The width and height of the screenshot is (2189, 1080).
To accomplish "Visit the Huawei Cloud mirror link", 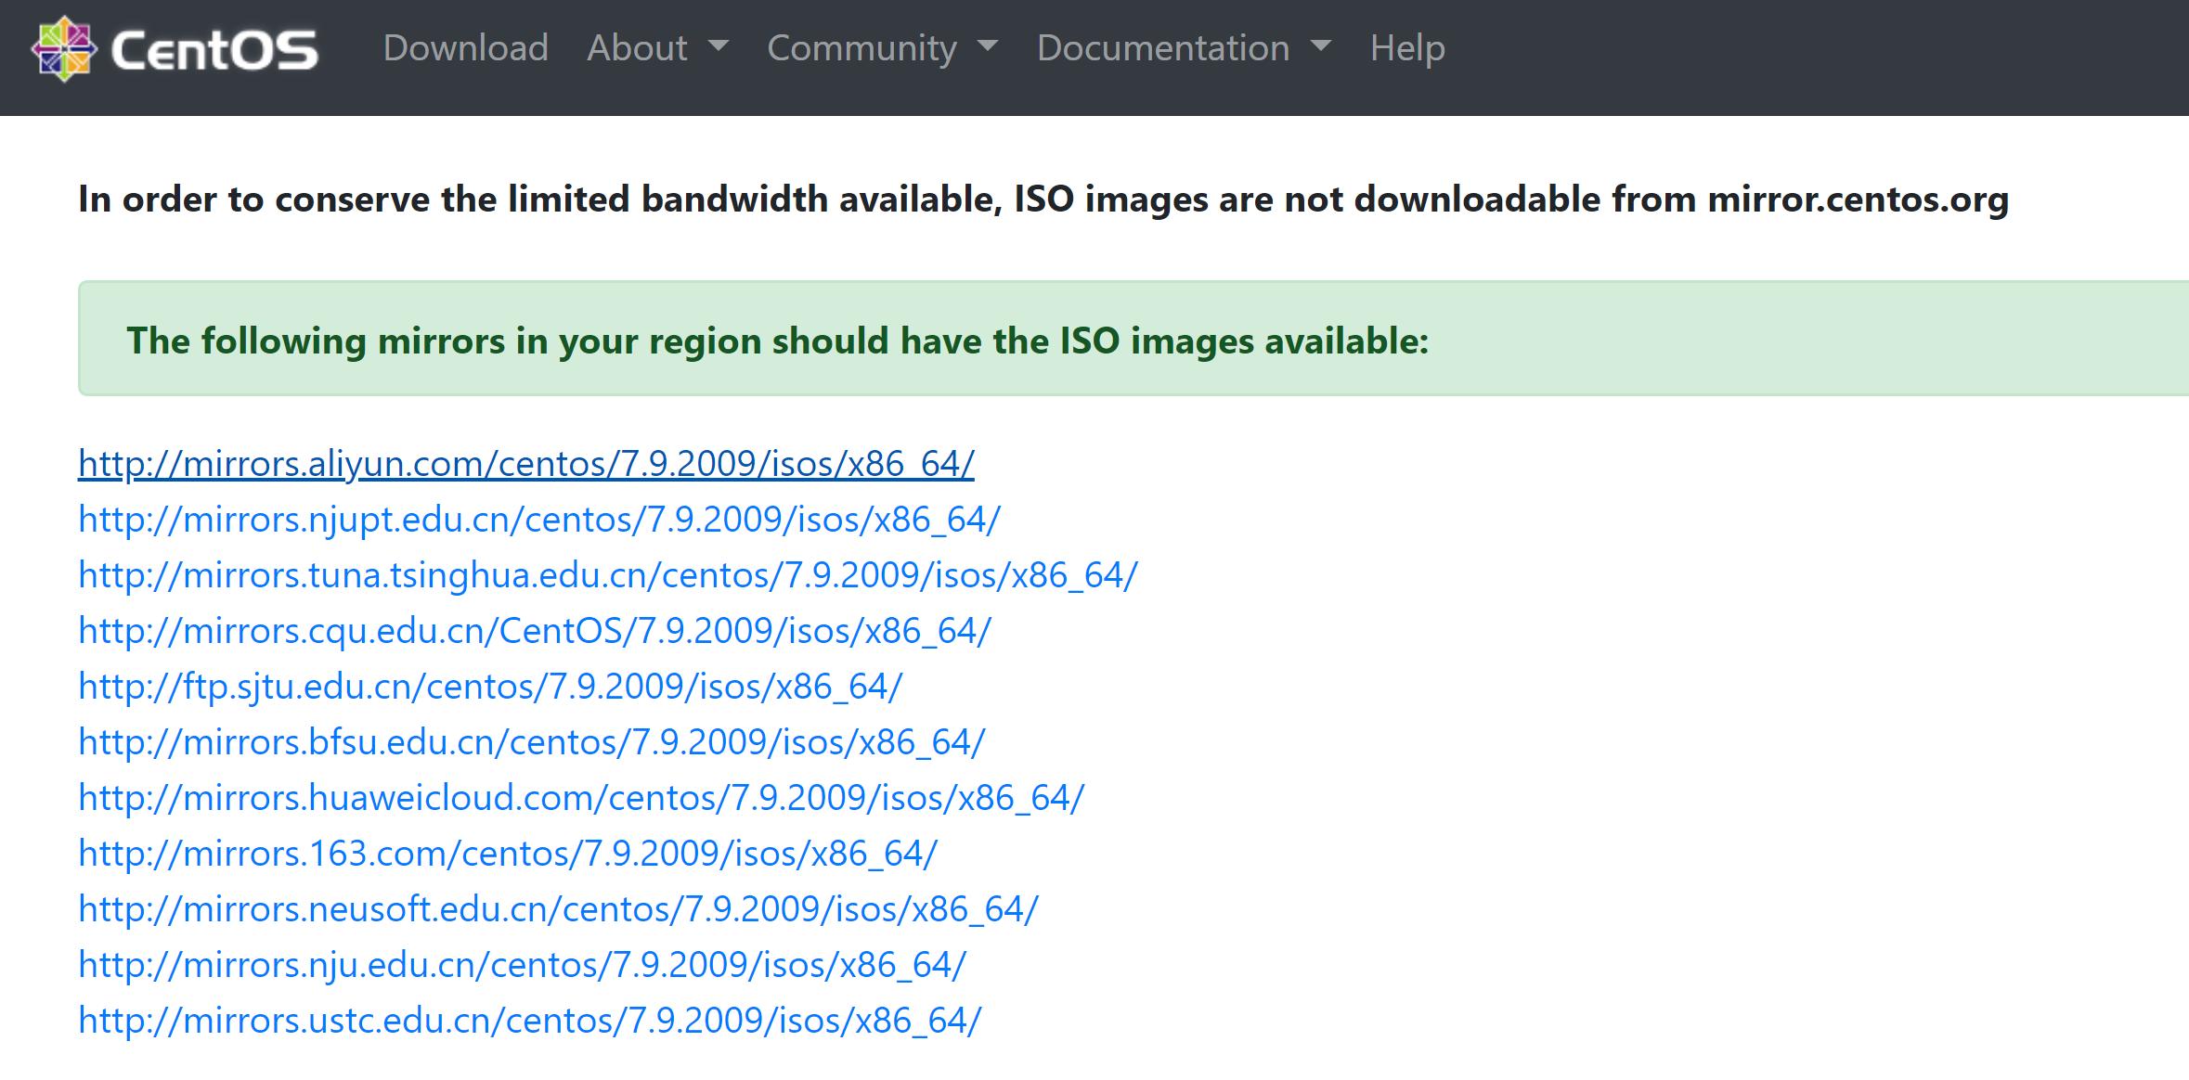I will [580, 796].
